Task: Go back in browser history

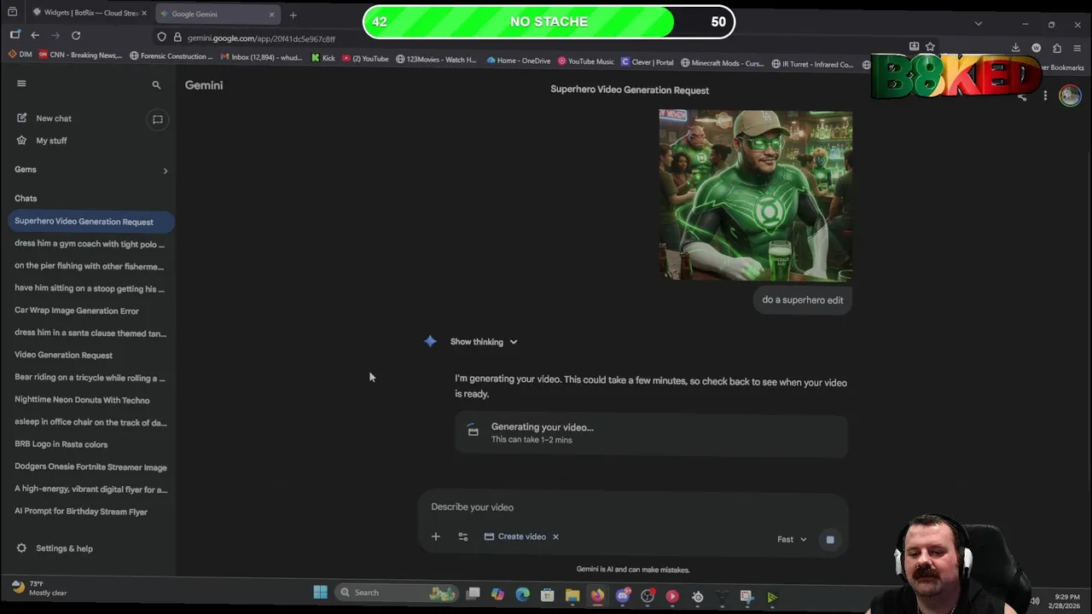Action: [35, 36]
